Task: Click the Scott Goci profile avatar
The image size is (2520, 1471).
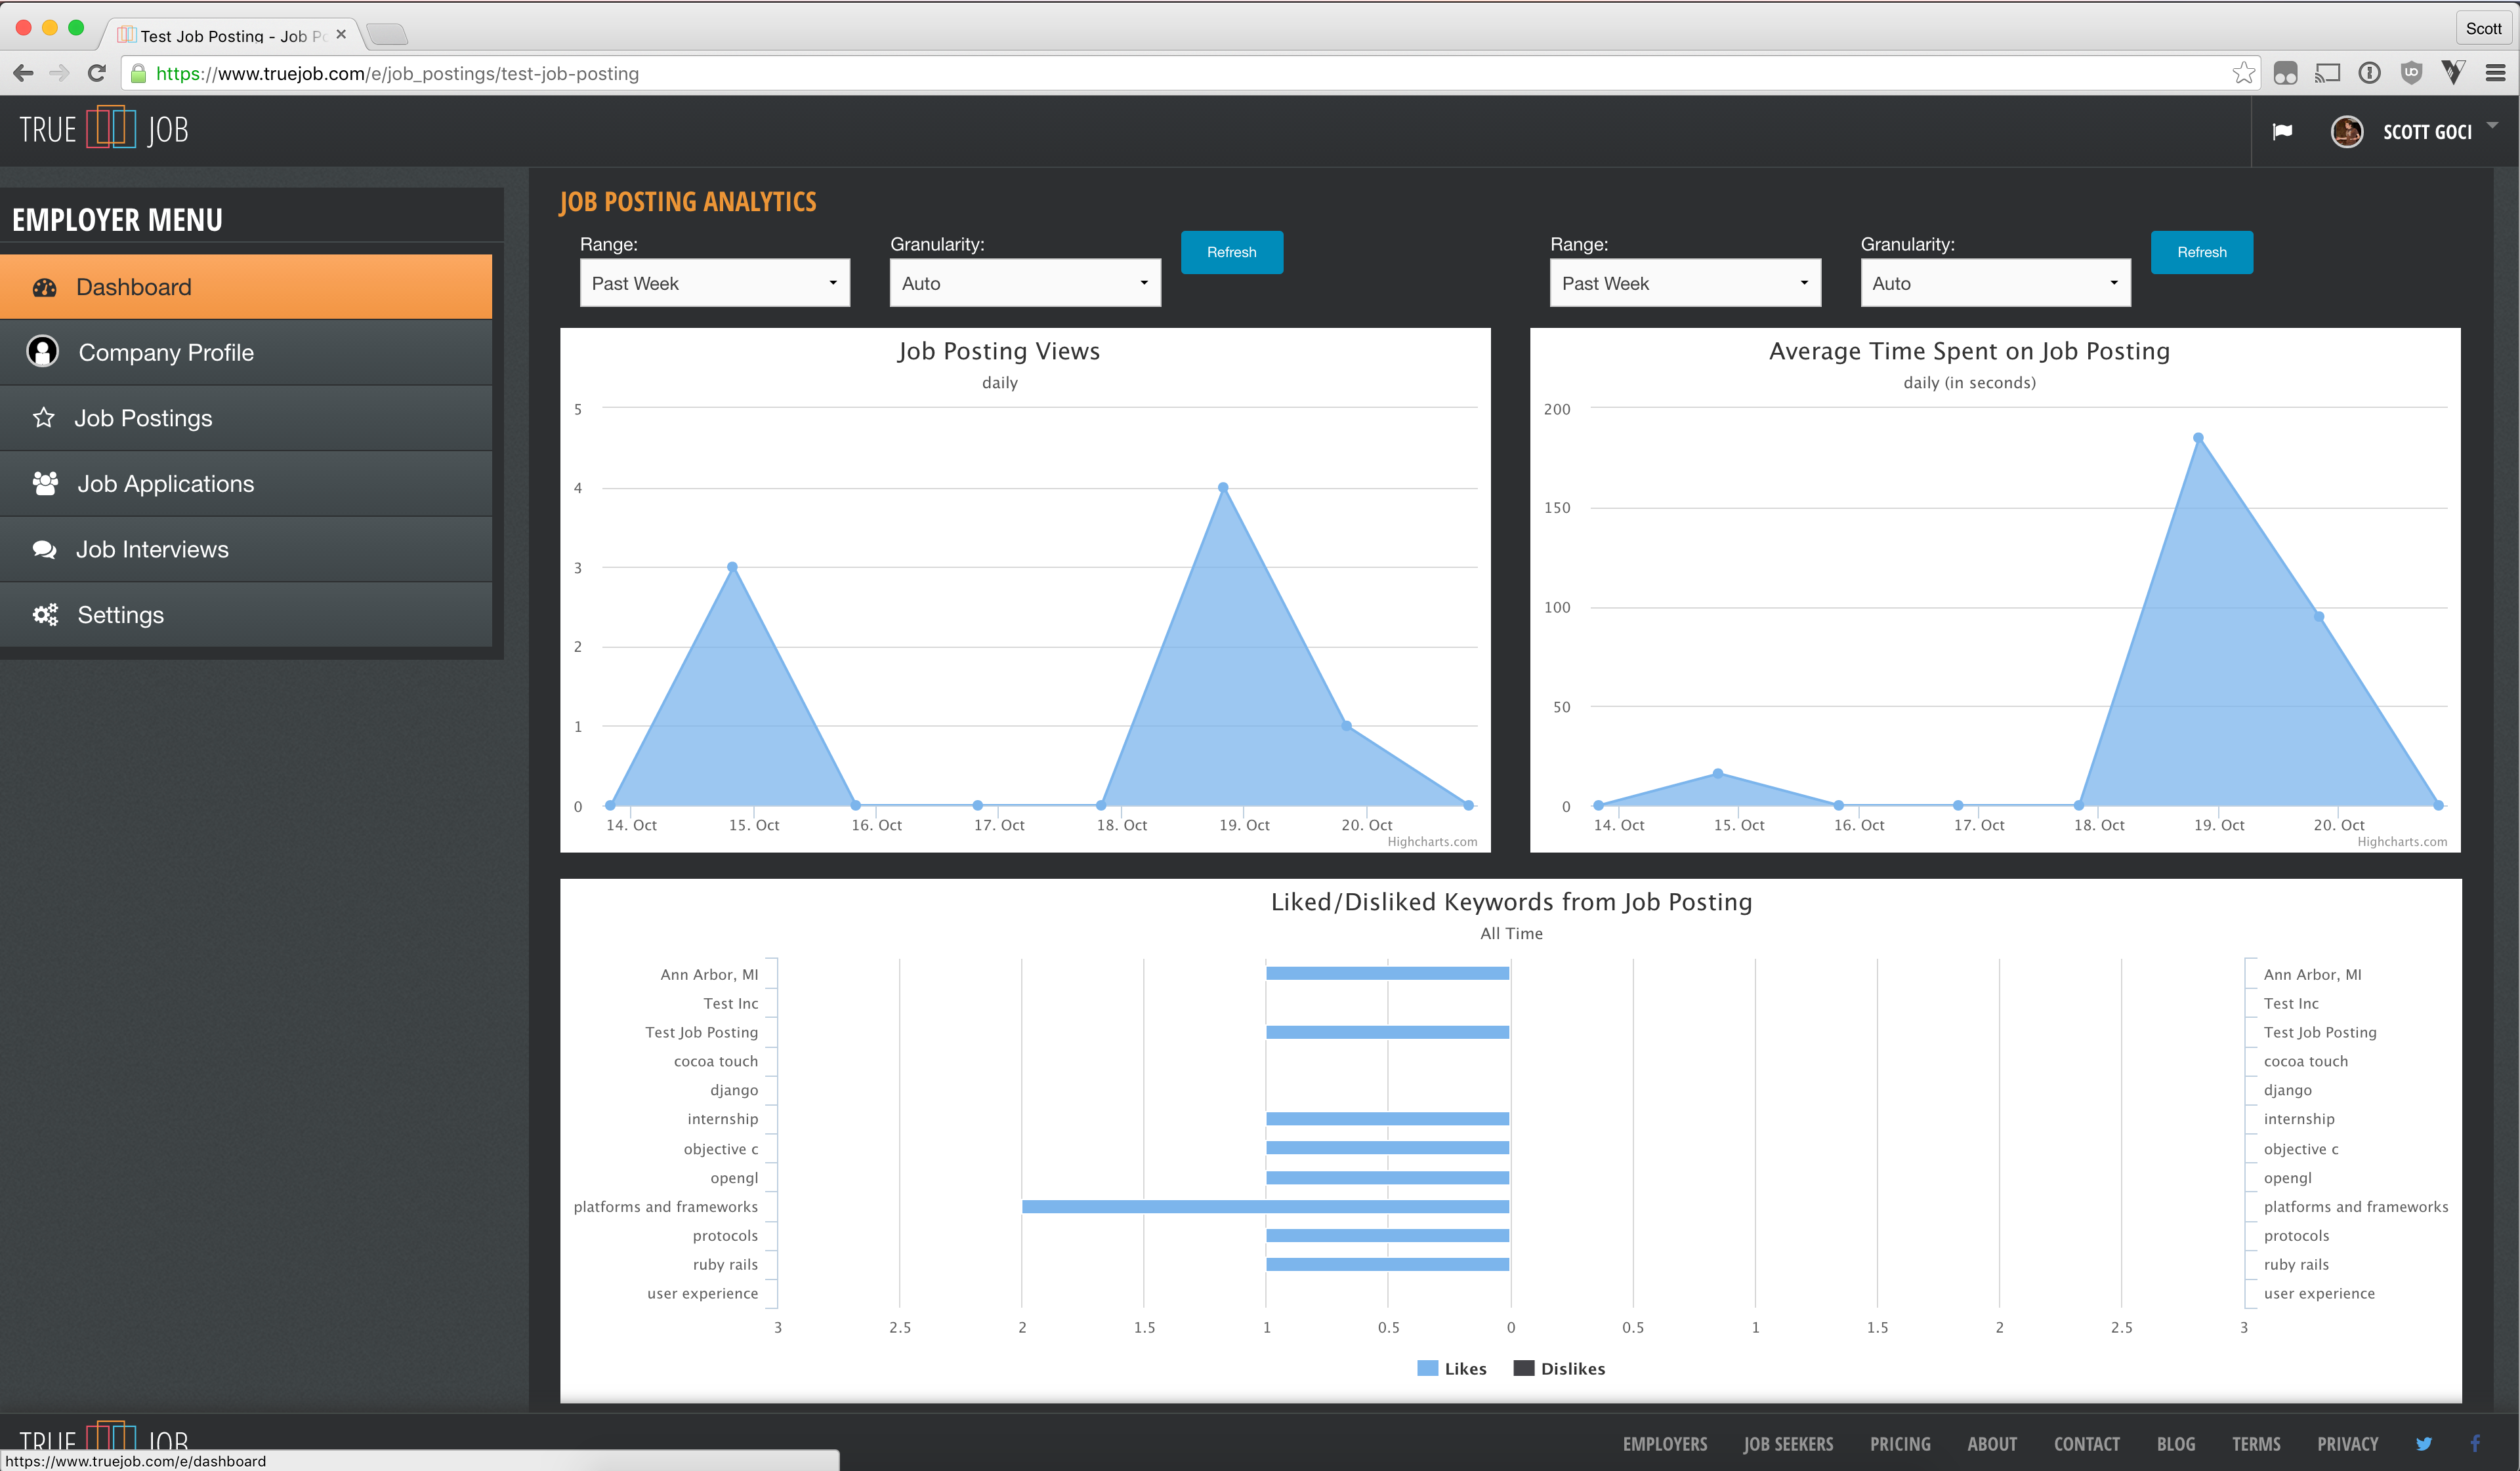Action: [2346, 131]
